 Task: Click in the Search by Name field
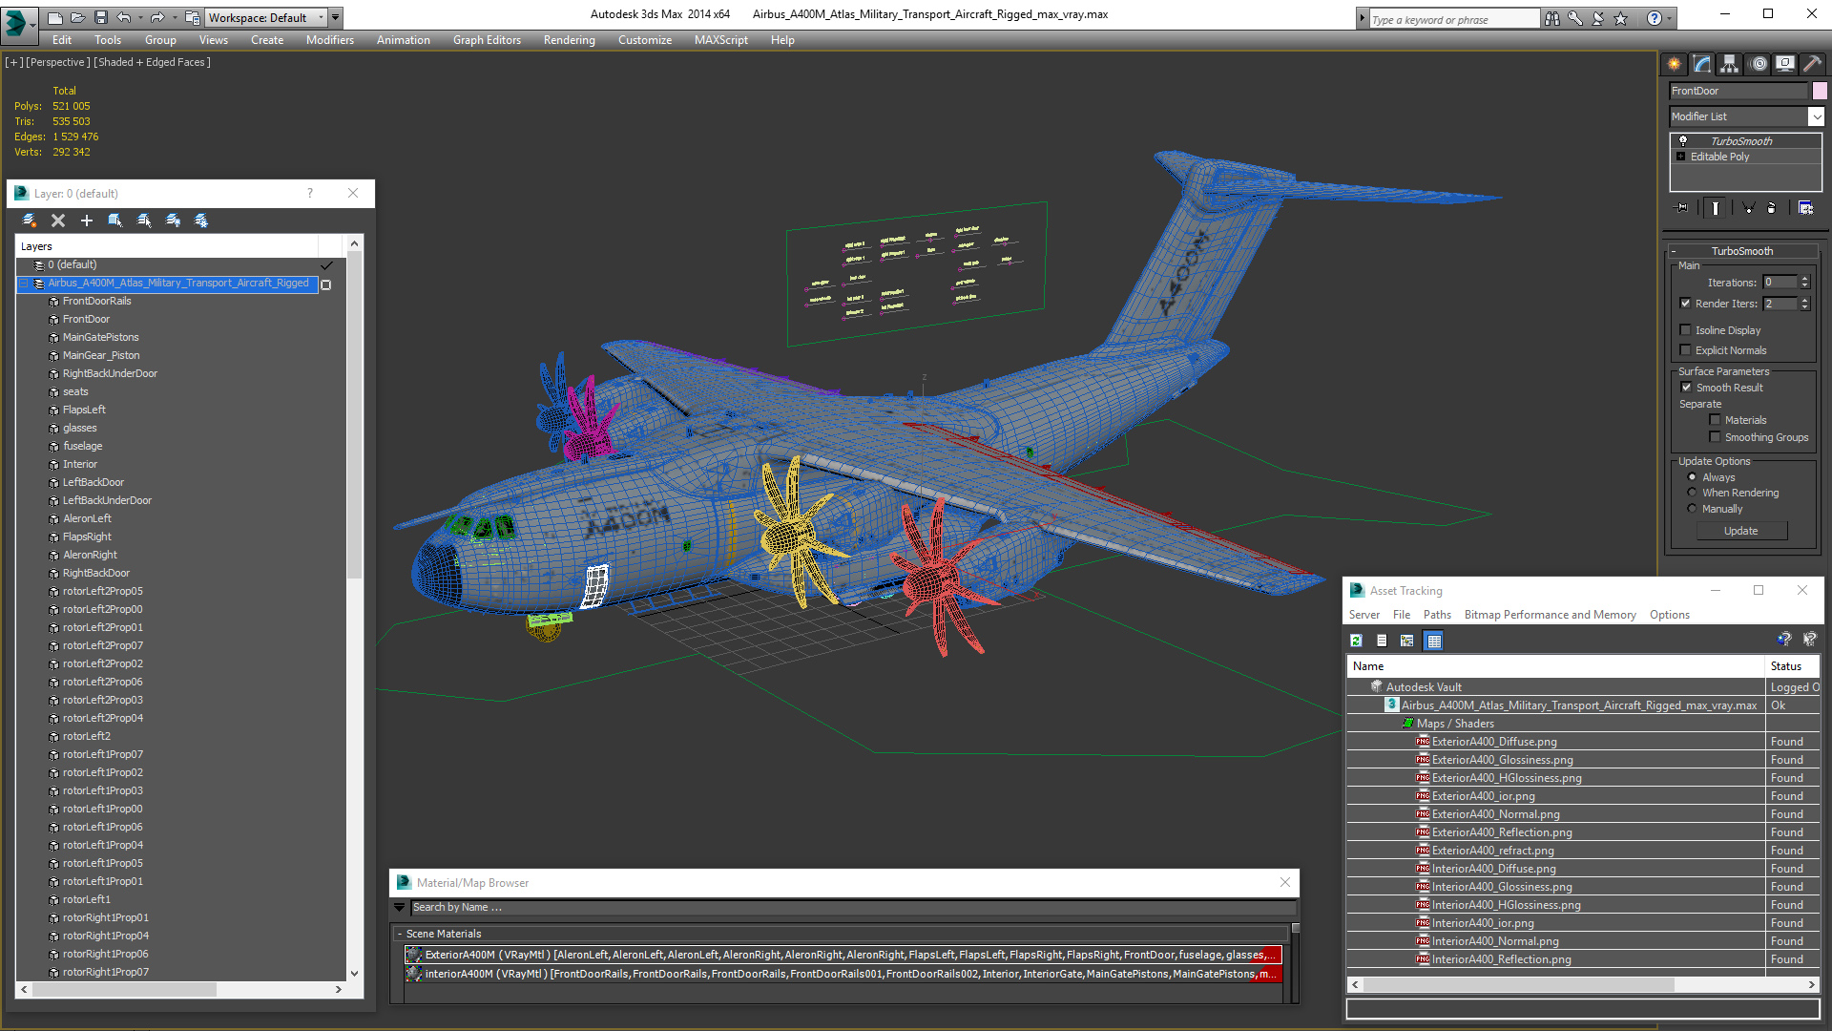coord(853,908)
